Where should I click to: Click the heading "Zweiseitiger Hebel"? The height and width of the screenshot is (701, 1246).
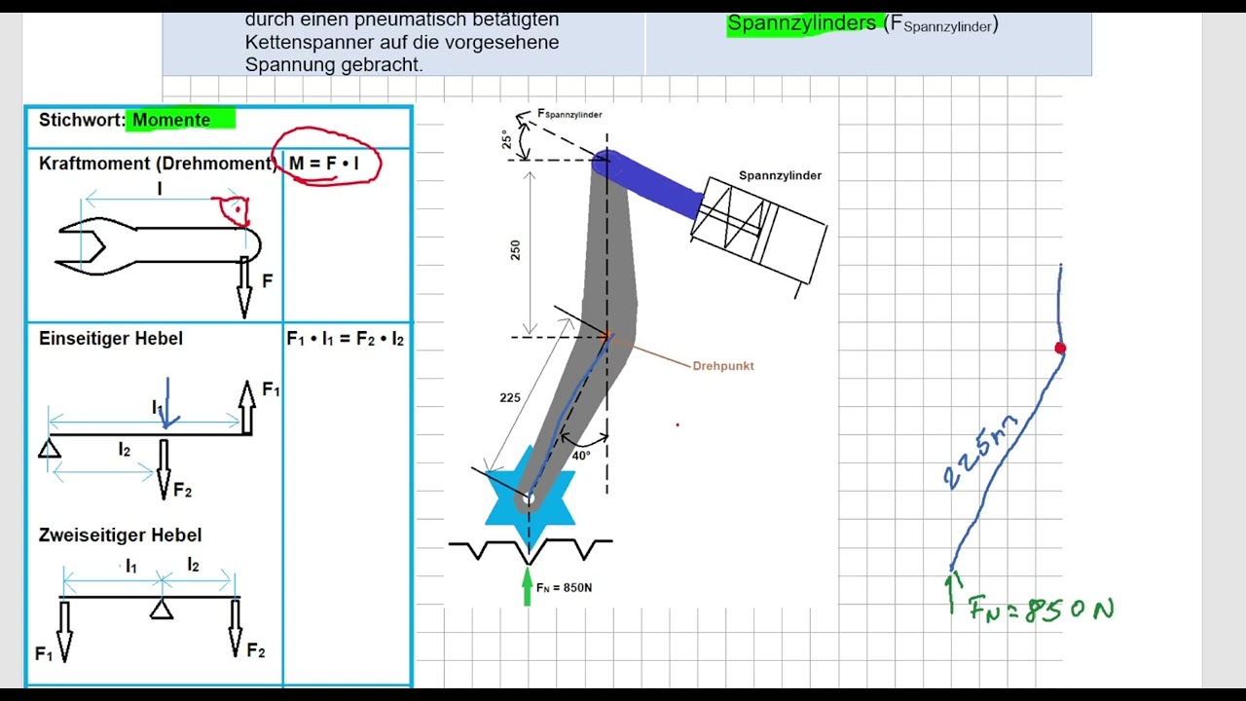[121, 535]
